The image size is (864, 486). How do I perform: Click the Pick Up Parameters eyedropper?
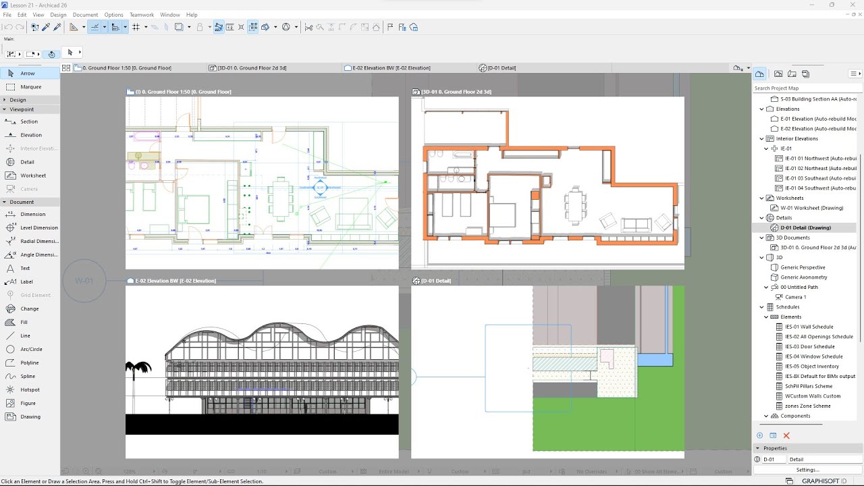pyautogui.click(x=46, y=27)
